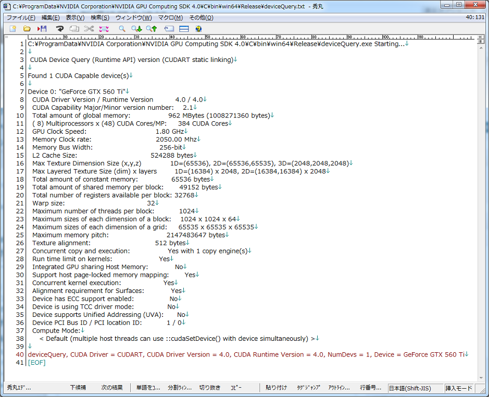This screenshot has height=397, width=489.
Task: Save the document using the floppy icon
Action: [42, 29]
